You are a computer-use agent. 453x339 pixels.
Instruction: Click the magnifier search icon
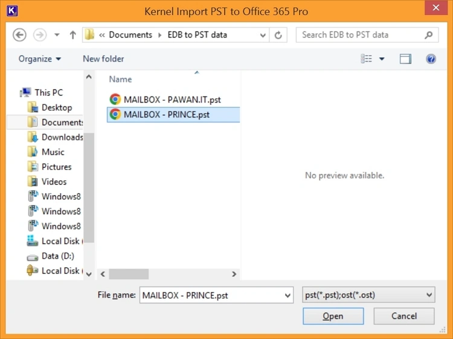(x=429, y=35)
